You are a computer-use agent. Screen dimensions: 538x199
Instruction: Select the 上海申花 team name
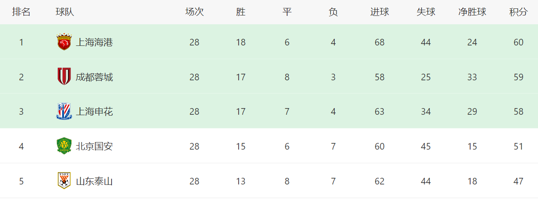tap(94, 112)
